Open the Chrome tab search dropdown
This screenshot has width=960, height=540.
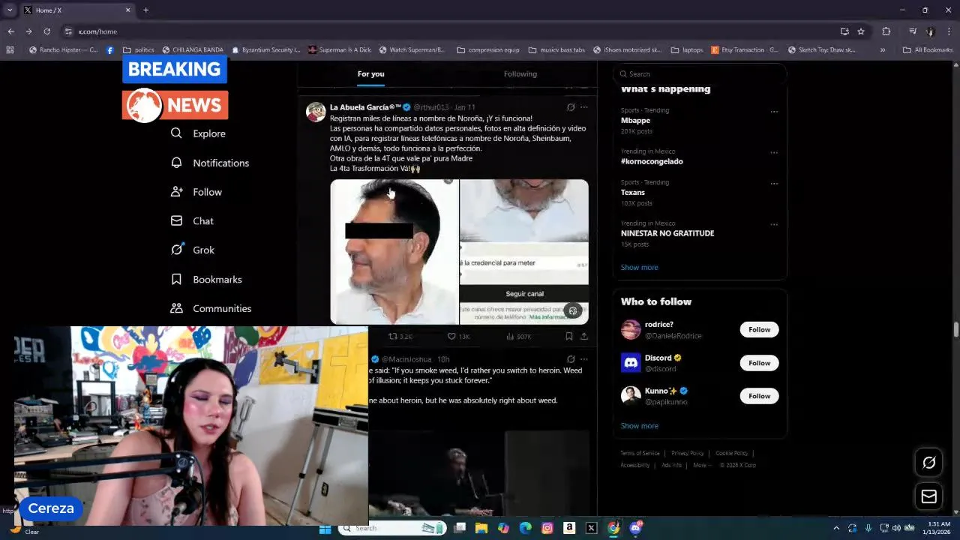(x=10, y=10)
